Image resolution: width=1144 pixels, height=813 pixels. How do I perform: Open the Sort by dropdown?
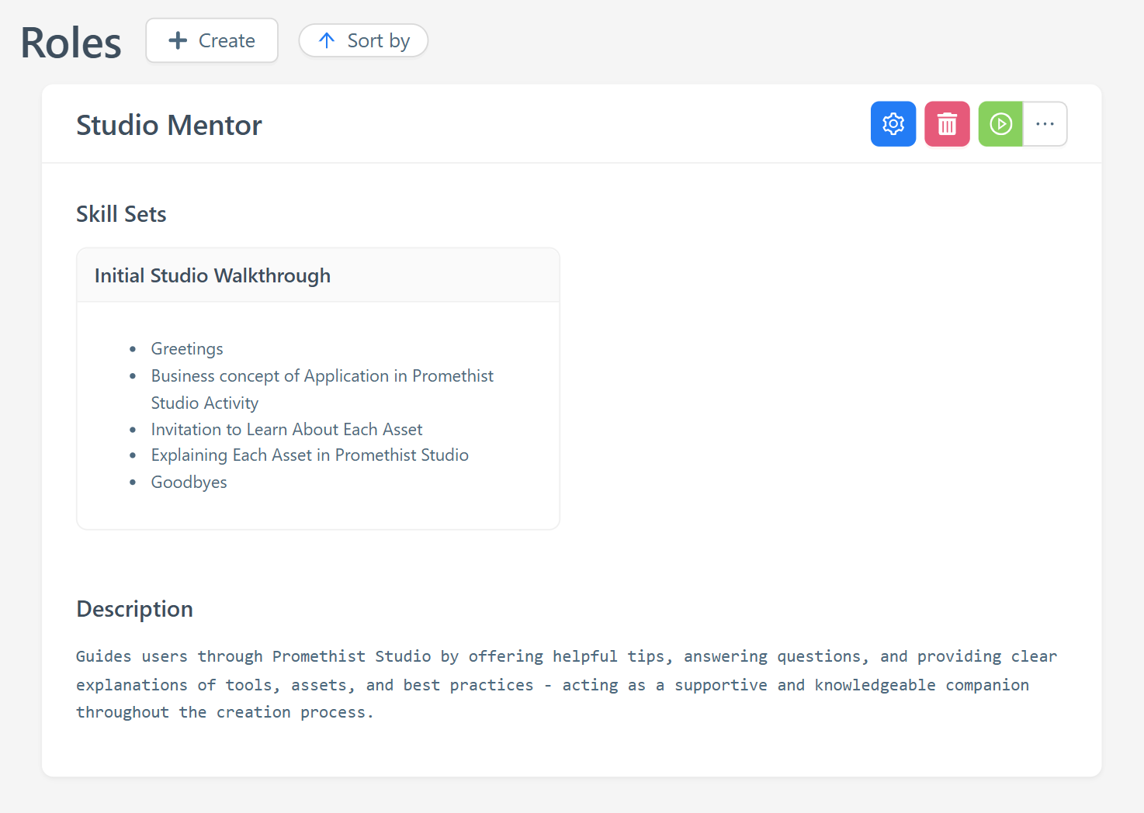point(363,40)
